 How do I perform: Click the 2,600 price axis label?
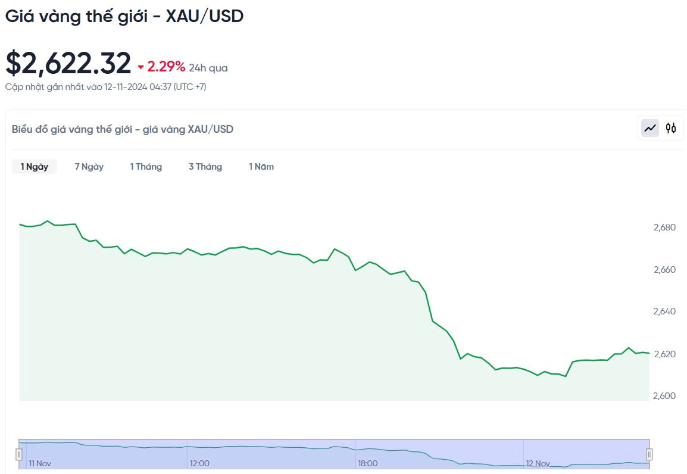(x=664, y=396)
